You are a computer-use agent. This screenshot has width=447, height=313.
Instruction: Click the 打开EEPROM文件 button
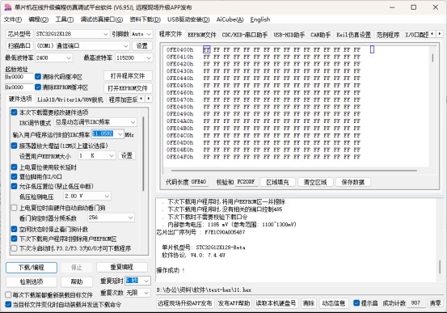(x=128, y=88)
